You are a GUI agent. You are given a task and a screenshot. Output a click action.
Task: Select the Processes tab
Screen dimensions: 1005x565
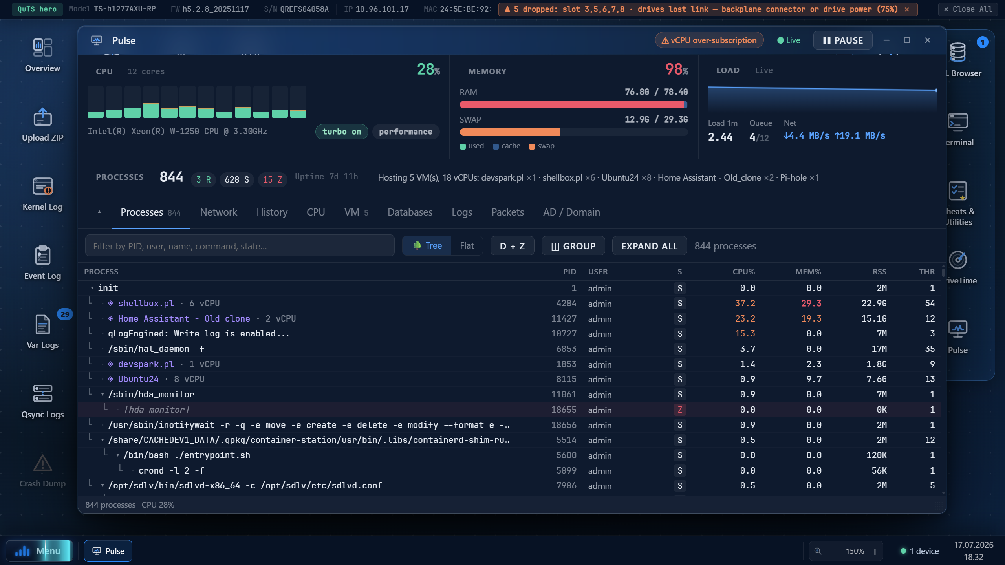(x=151, y=212)
